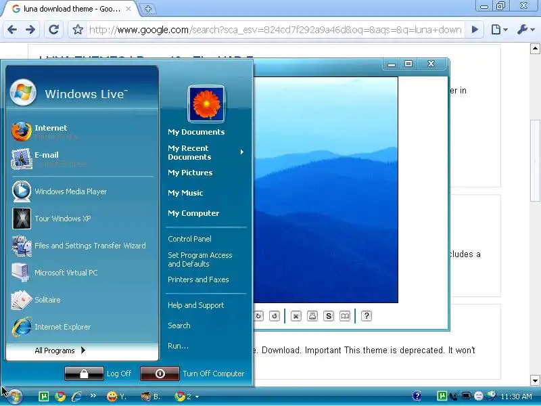541x406 pixels.
Task: Click the Start orb button
Action: (15, 396)
